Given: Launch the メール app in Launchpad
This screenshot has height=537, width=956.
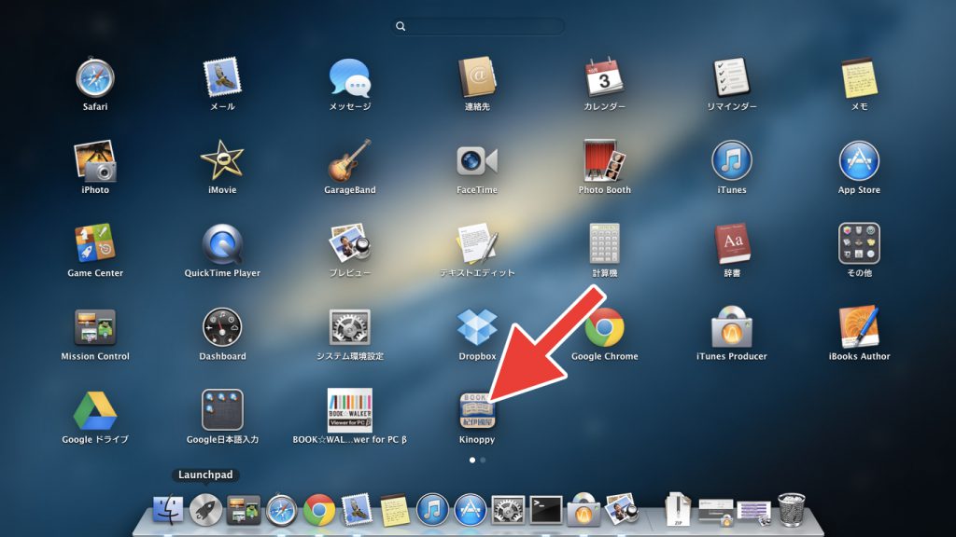Looking at the screenshot, I should (222, 77).
